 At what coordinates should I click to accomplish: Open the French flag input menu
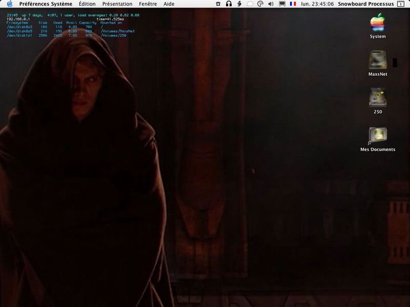[x=293, y=4]
